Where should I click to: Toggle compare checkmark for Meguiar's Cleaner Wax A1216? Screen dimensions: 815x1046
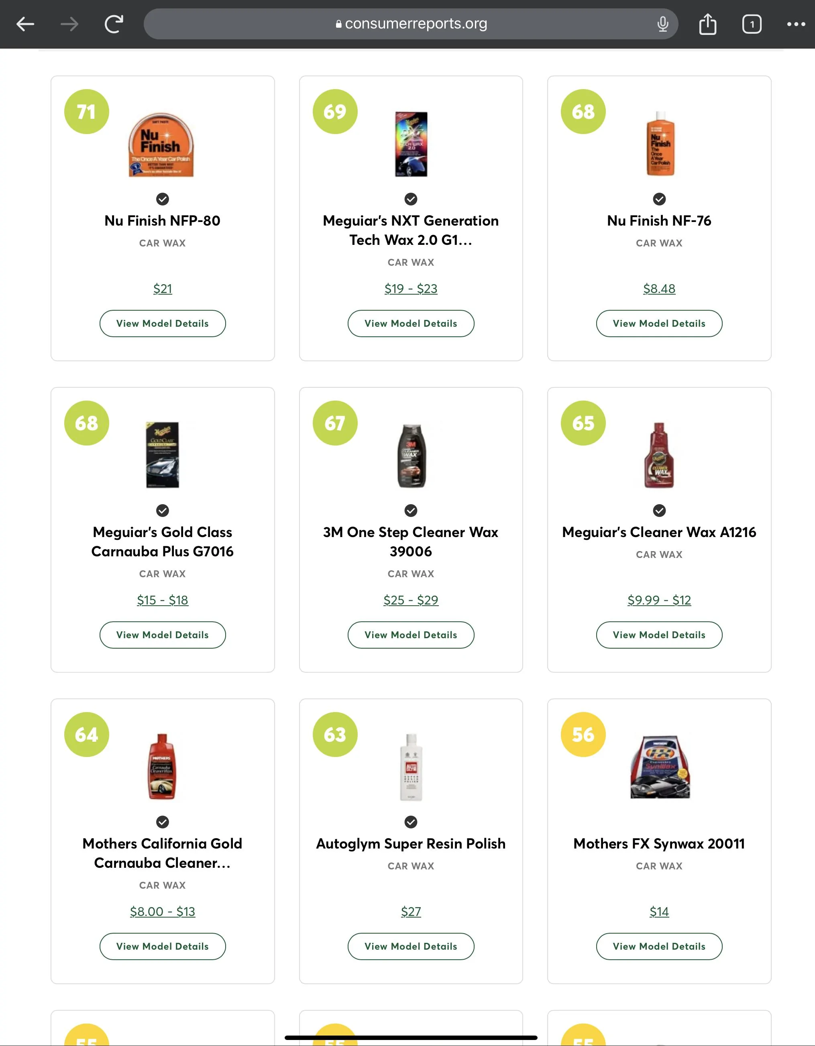[x=659, y=511]
